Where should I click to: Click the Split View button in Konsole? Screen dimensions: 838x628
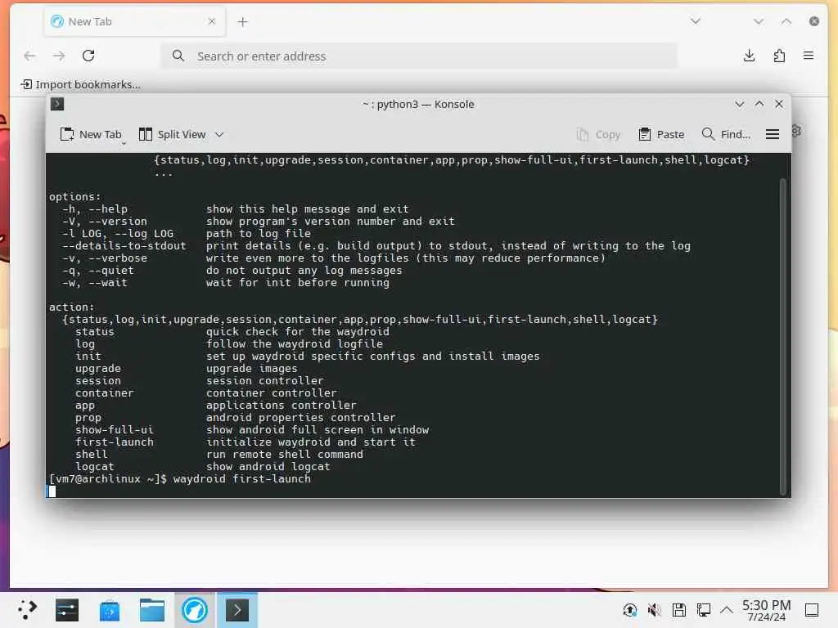click(172, 135)
